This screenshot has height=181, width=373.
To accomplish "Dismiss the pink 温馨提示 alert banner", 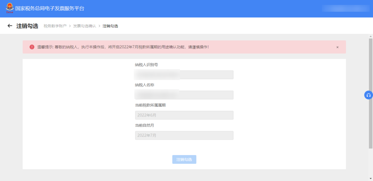I will (x=337, y=47).
